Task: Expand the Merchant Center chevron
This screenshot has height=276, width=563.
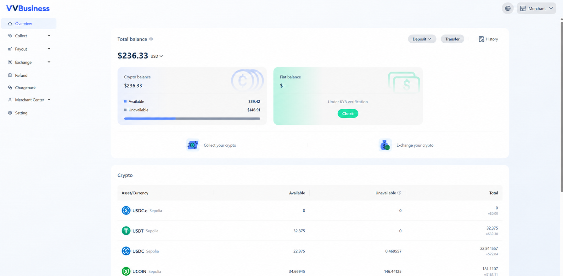Action: (x=49, y=100)
